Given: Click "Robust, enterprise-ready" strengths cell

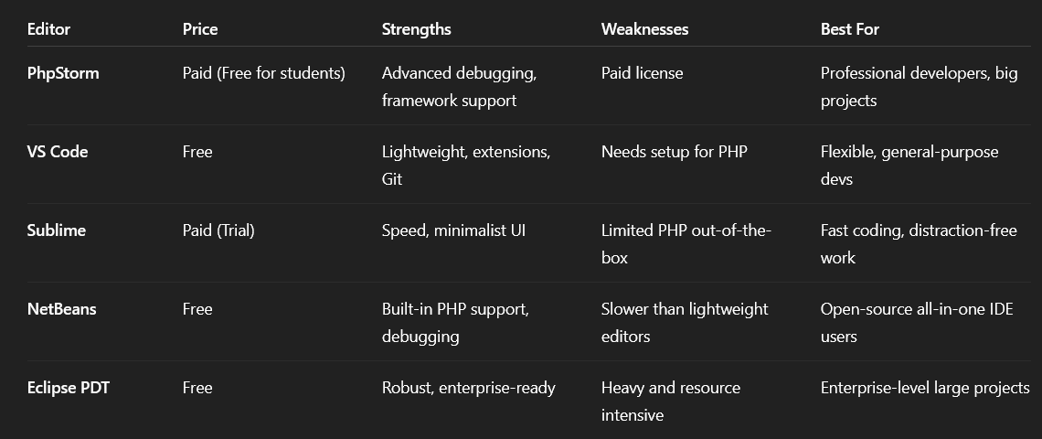Looking at the screenshot, I should pos(468,388).
